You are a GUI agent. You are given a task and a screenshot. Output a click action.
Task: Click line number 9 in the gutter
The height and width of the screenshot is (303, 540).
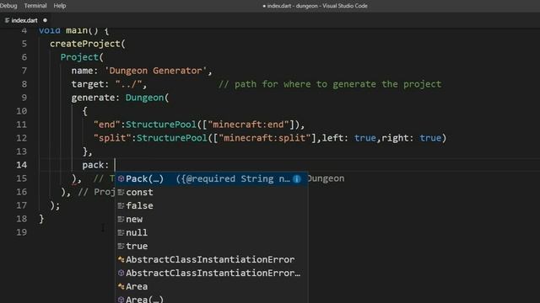tap(24, 98)
